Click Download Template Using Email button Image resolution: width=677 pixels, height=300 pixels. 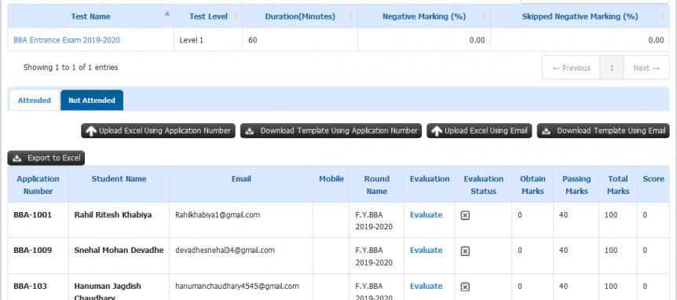tap(603, 131)
